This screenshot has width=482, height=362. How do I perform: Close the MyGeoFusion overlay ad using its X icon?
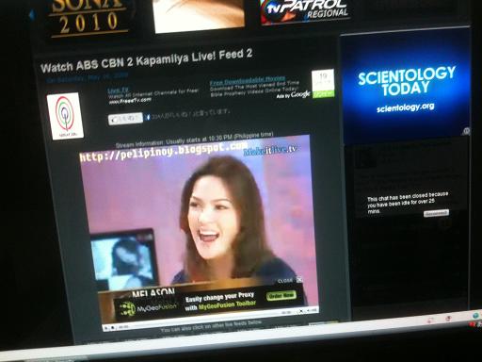pyautogui.click(x=299, y=279)
